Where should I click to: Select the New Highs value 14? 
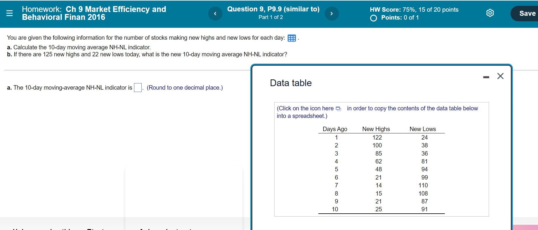point(379,185)
